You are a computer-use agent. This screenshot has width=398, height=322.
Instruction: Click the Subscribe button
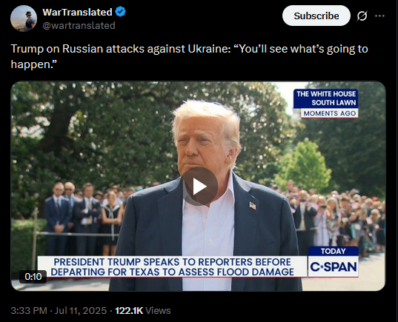point(316,16)
